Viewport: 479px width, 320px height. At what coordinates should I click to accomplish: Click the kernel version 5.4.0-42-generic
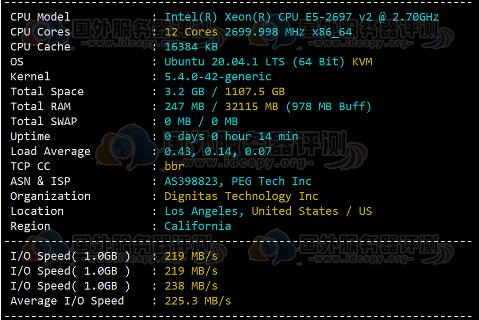(x=218, y=77)
